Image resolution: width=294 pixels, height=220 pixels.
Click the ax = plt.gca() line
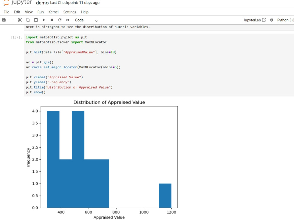tap(40, 62)
